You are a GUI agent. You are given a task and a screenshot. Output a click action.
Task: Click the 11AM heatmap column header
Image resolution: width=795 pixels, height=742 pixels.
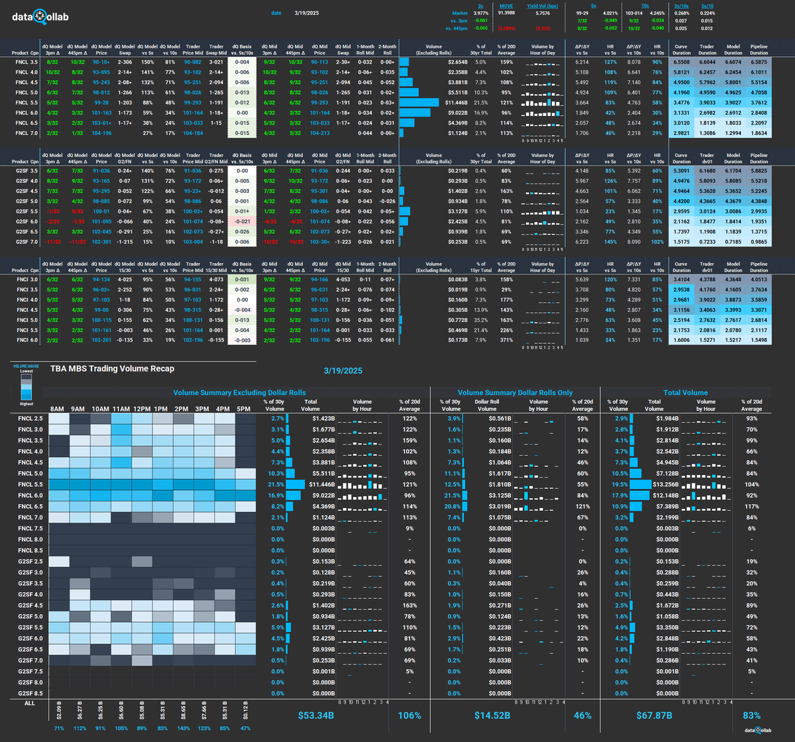(x=121, y=408)
